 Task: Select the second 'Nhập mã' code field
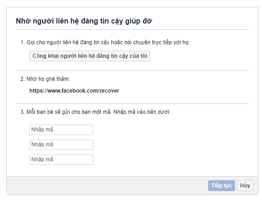[62, 145]
